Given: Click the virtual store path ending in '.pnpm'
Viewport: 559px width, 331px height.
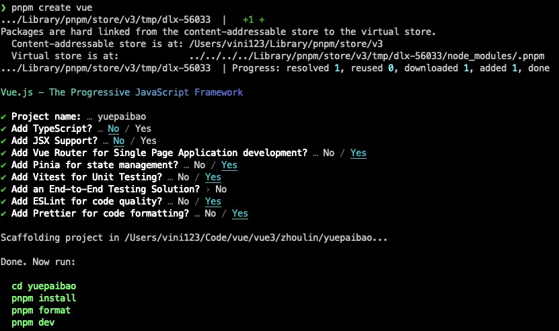Looking at the screenshot, I should [x=367, y=56].
